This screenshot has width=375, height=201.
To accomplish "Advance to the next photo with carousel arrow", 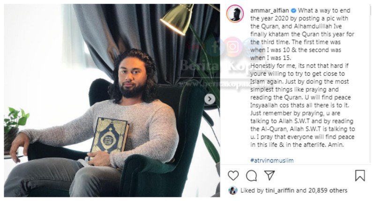I will coord(210,99).
